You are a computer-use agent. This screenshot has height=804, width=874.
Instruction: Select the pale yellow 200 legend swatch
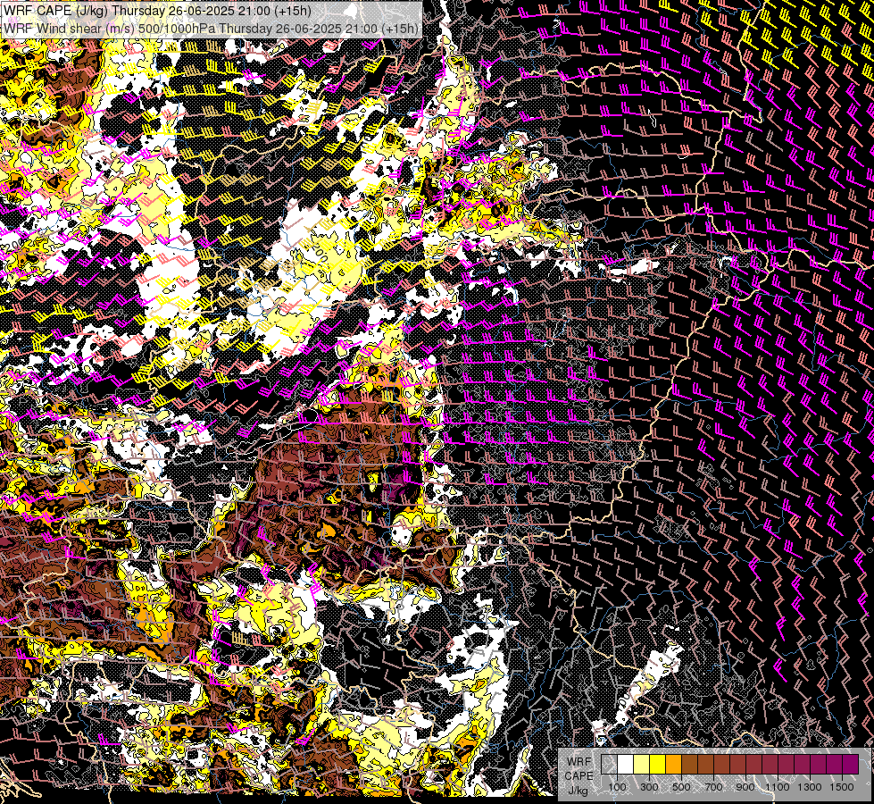(x=642, y=765)
